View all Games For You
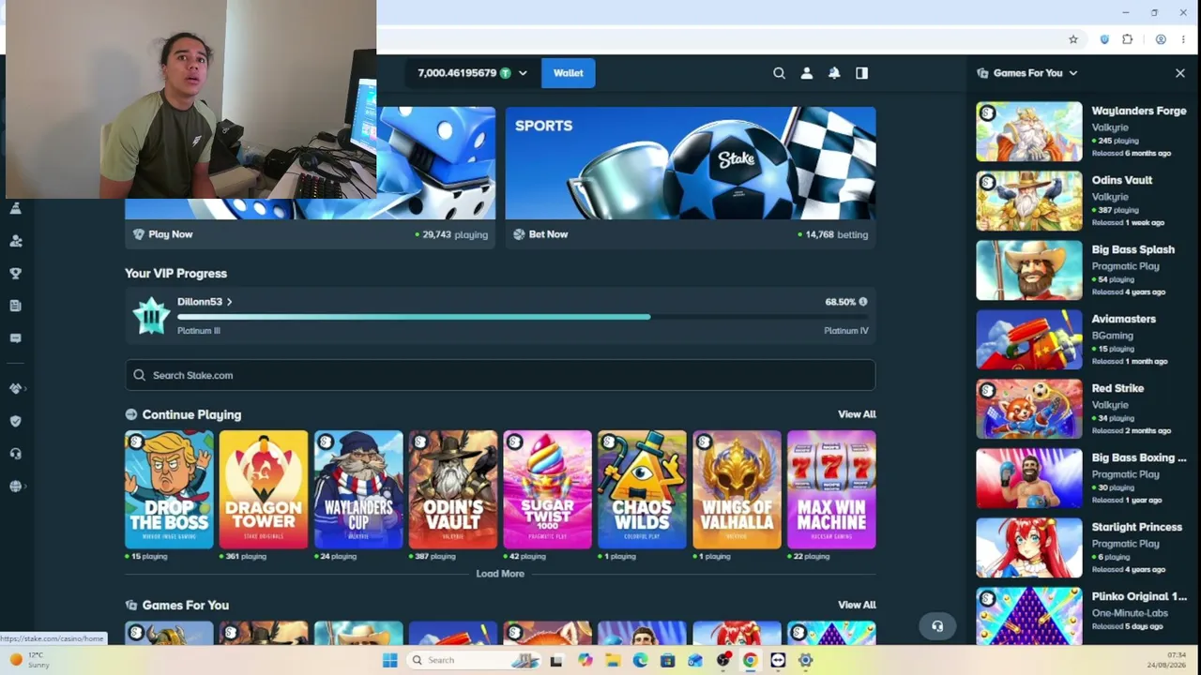Screen dimensions: 1201x675 pyautogui.click(x=857, y=606)
